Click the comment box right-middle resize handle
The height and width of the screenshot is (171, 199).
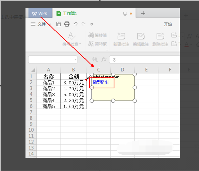coord(135,88)
